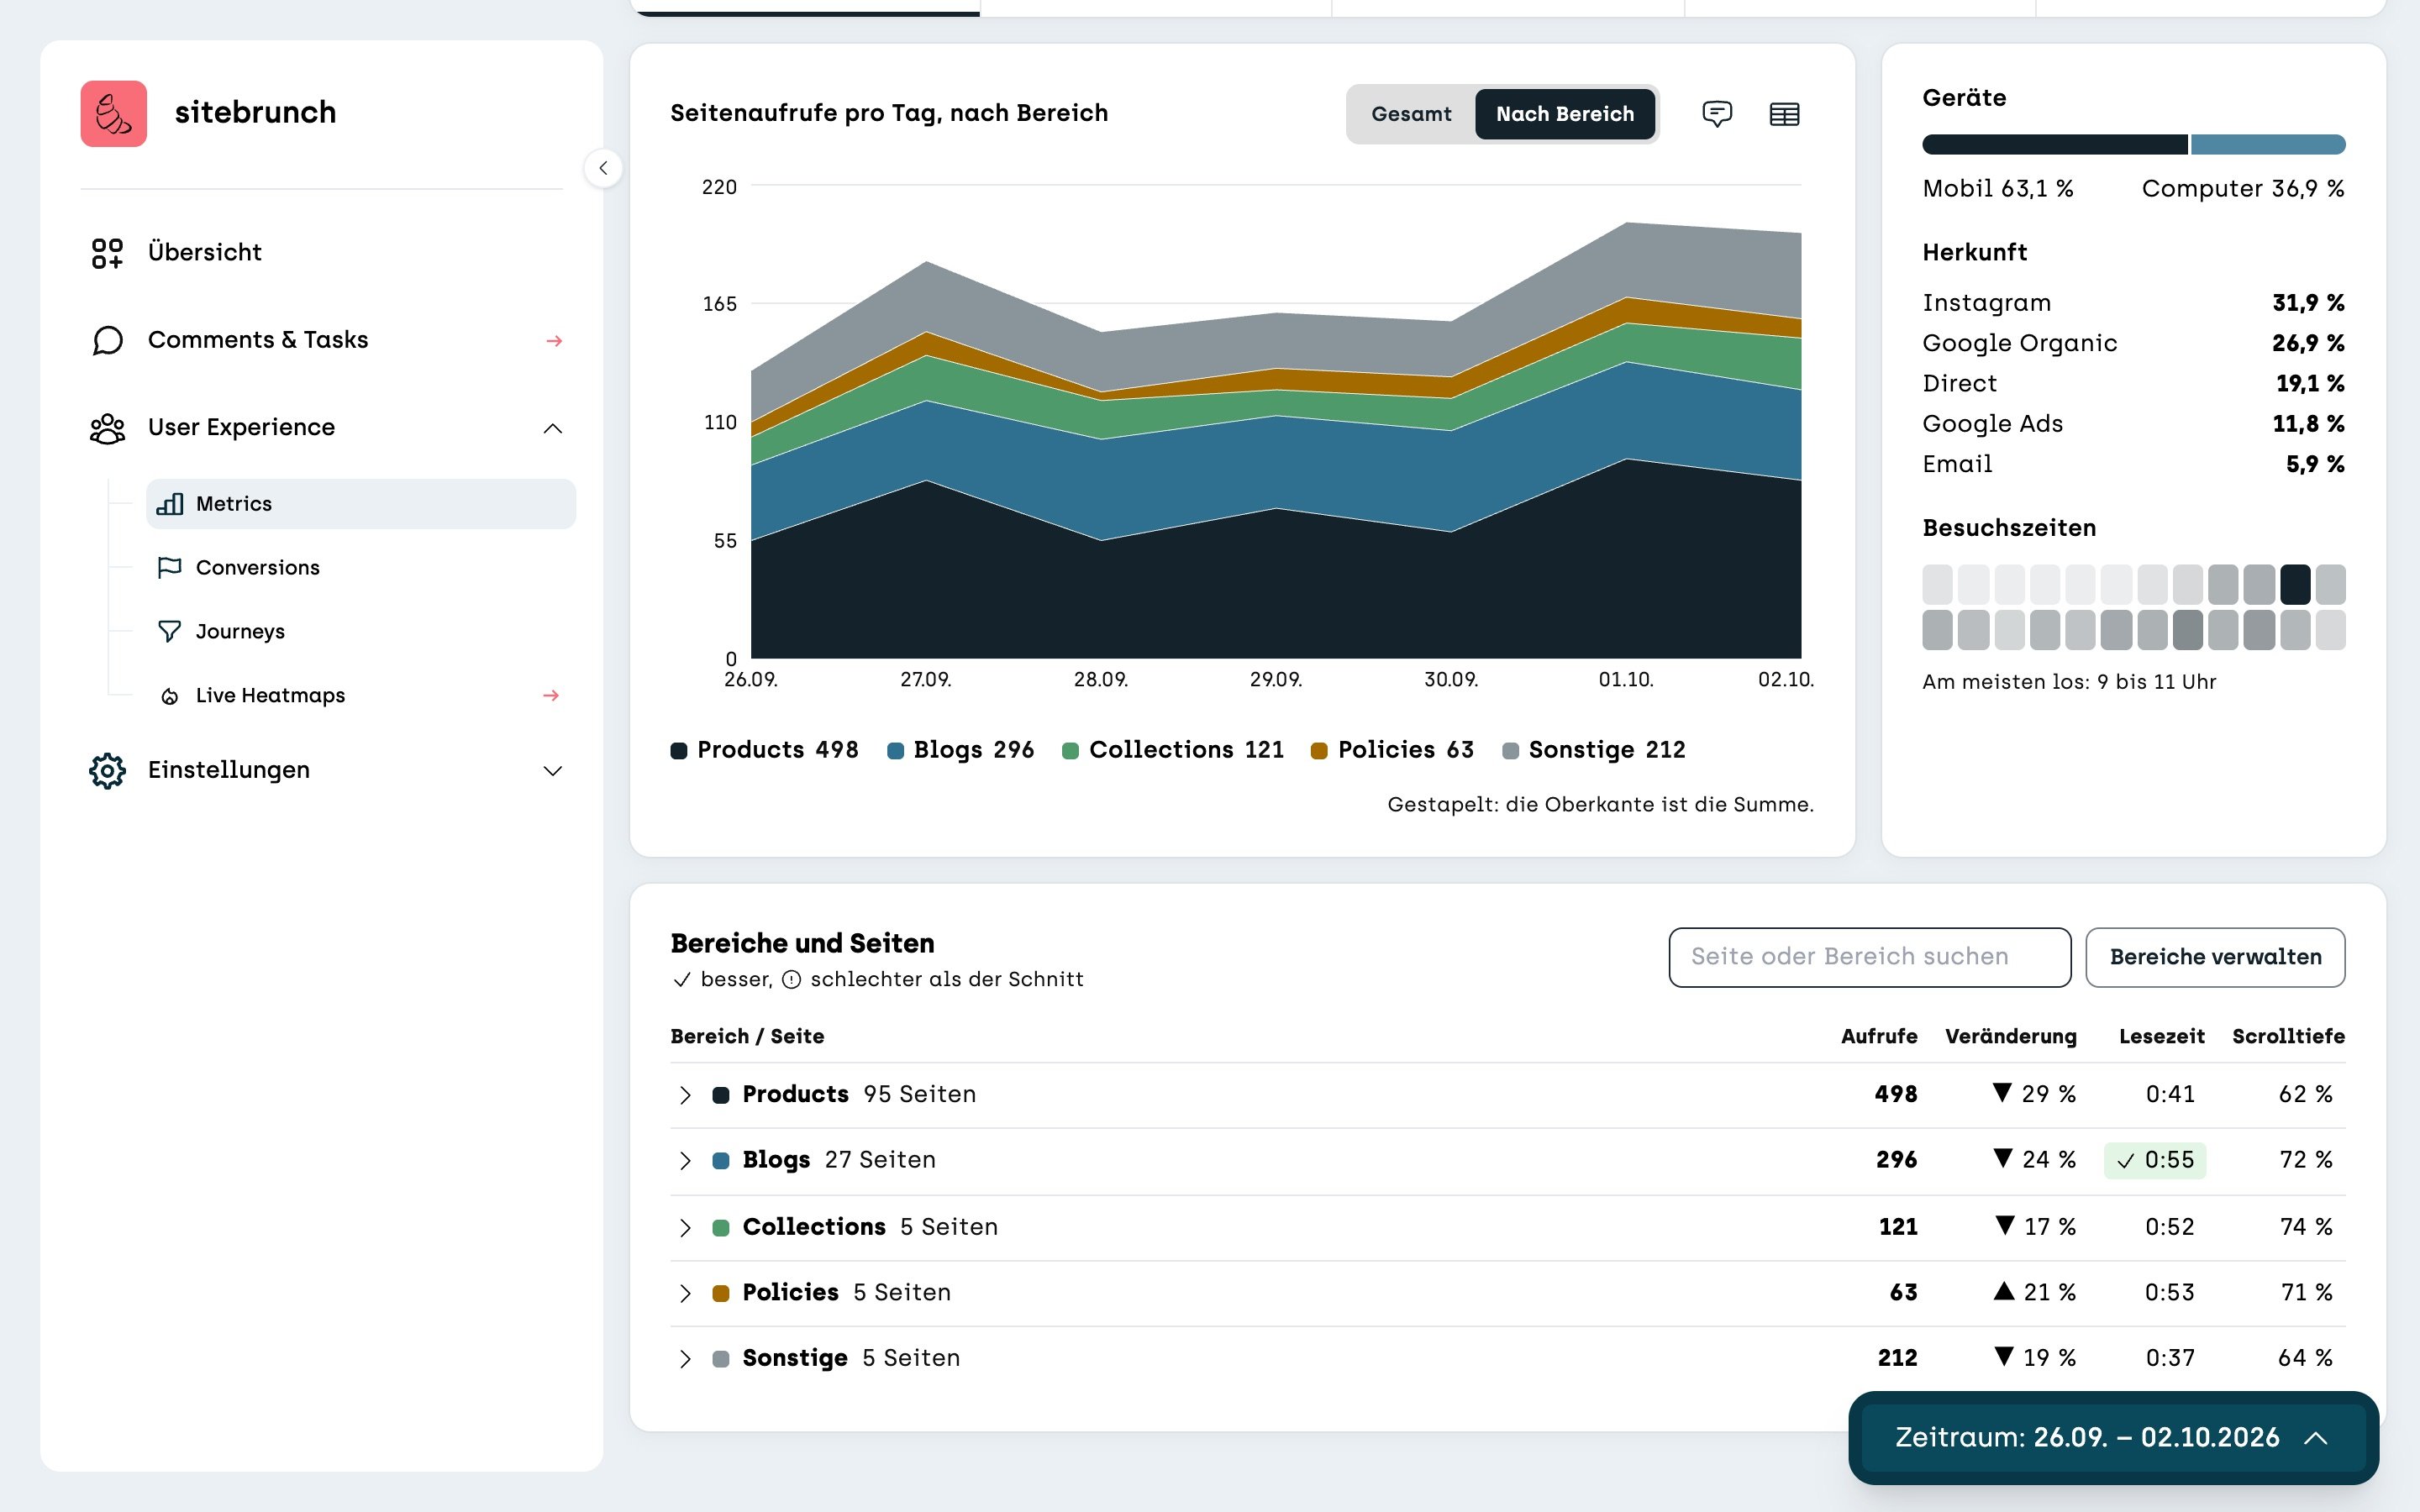This screenshot has width=2420, height=1512.
Task: Click in the 'Seite oder Bereich suchen' field
Action: (x=1869, y=957)
